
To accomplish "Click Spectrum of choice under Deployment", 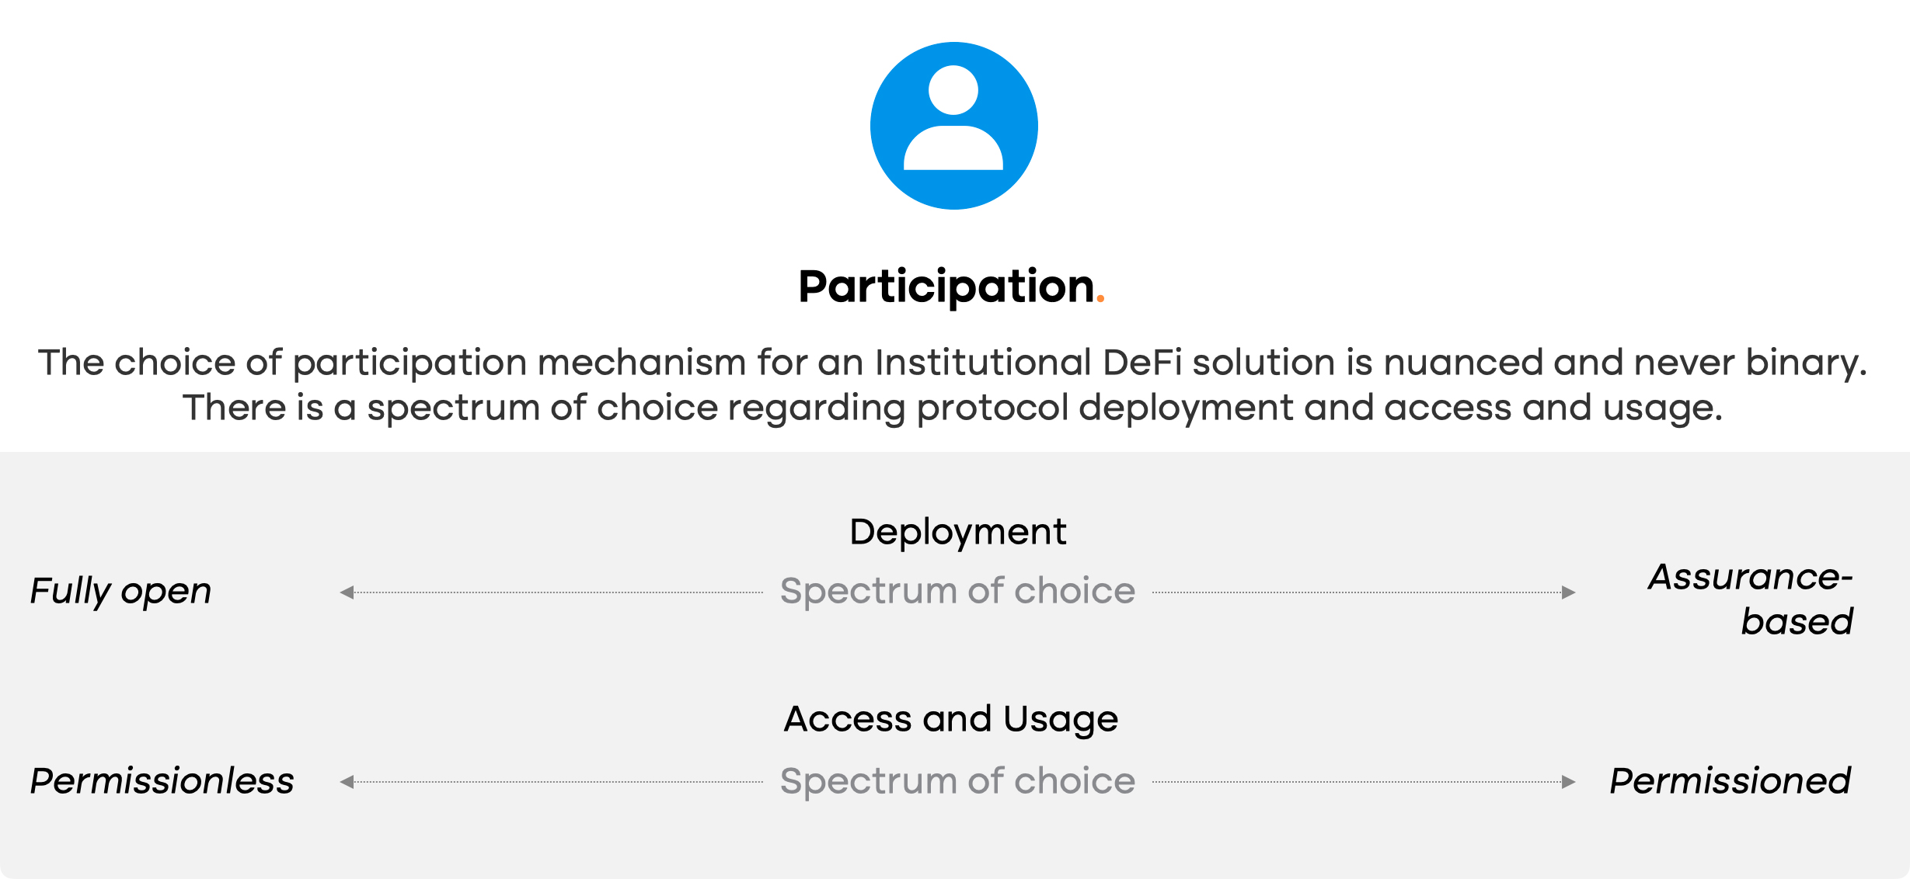I will coord(957,592).
